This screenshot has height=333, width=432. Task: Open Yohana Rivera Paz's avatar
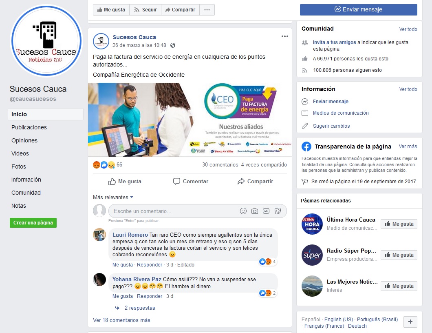click(x=99, y=280)
